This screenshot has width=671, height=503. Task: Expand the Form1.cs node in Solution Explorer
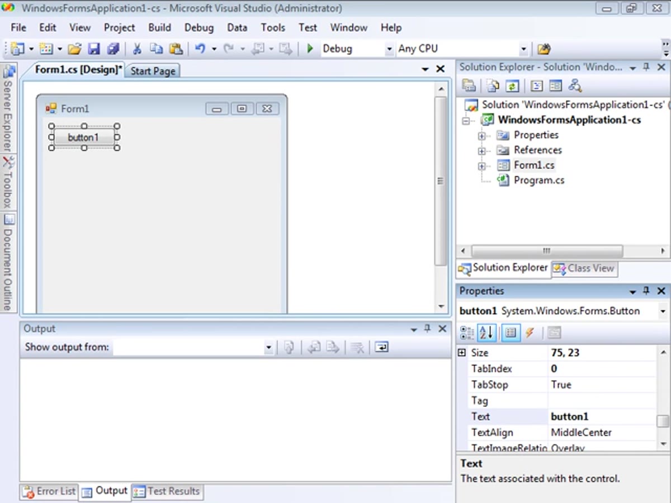[481, 165]
